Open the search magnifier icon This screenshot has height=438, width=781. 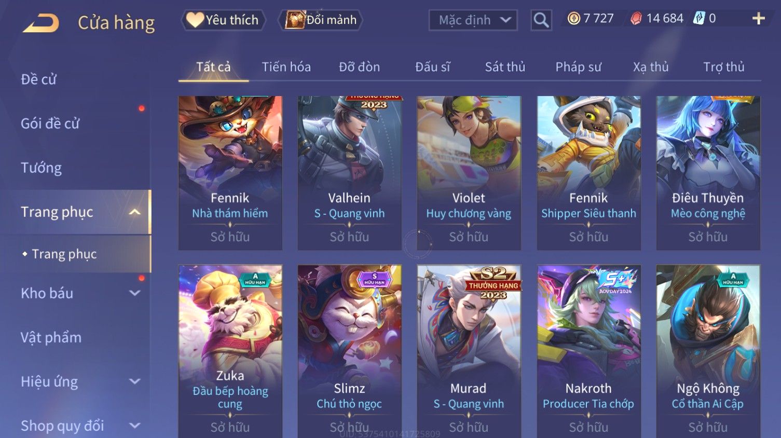tap(541, 20)
